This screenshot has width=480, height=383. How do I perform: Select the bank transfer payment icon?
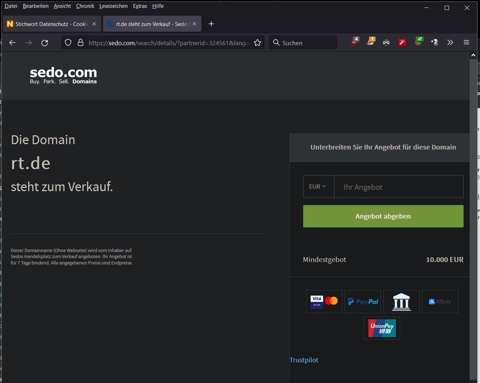click(x=402, y=301)
